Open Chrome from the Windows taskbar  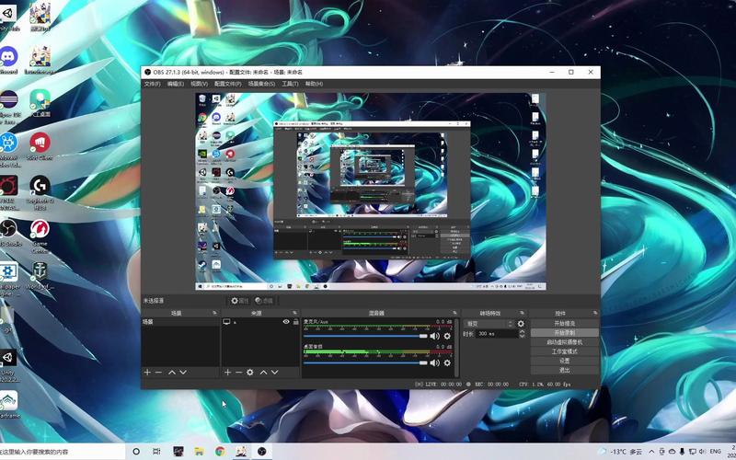pos(220,452)
